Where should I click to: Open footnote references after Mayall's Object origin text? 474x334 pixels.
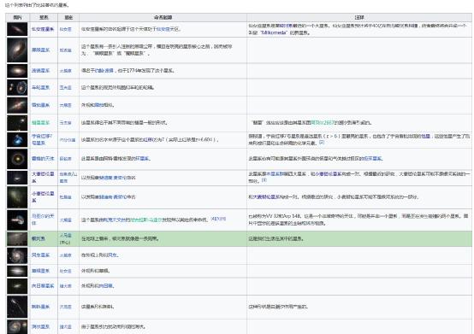click(218, 219)
